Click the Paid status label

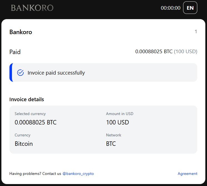pos(15,52)
